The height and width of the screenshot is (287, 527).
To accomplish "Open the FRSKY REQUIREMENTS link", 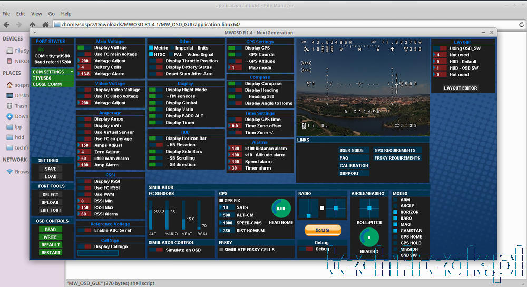I will [x=397, y=158].
